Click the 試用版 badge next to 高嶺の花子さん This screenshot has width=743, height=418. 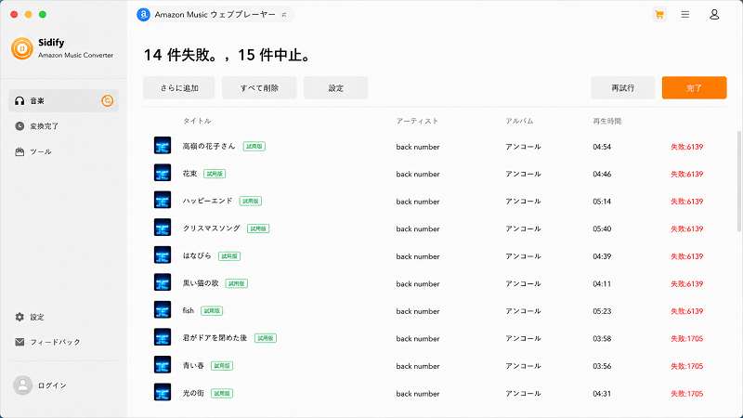click(254, 147)
